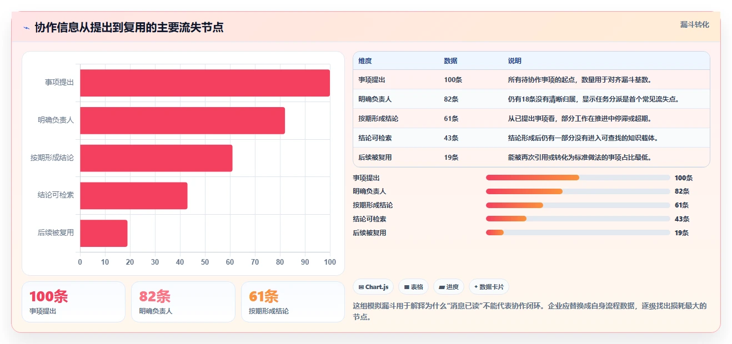Click the 明确负责人 progress bar

tap(578, 191)
